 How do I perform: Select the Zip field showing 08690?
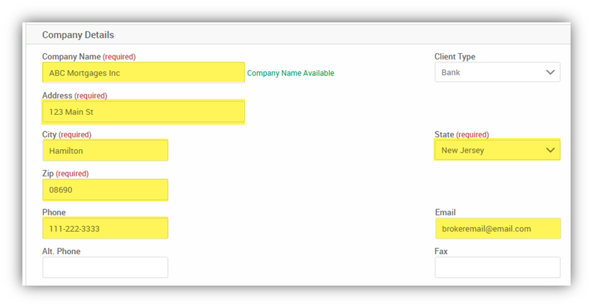(x=105, y=190)
